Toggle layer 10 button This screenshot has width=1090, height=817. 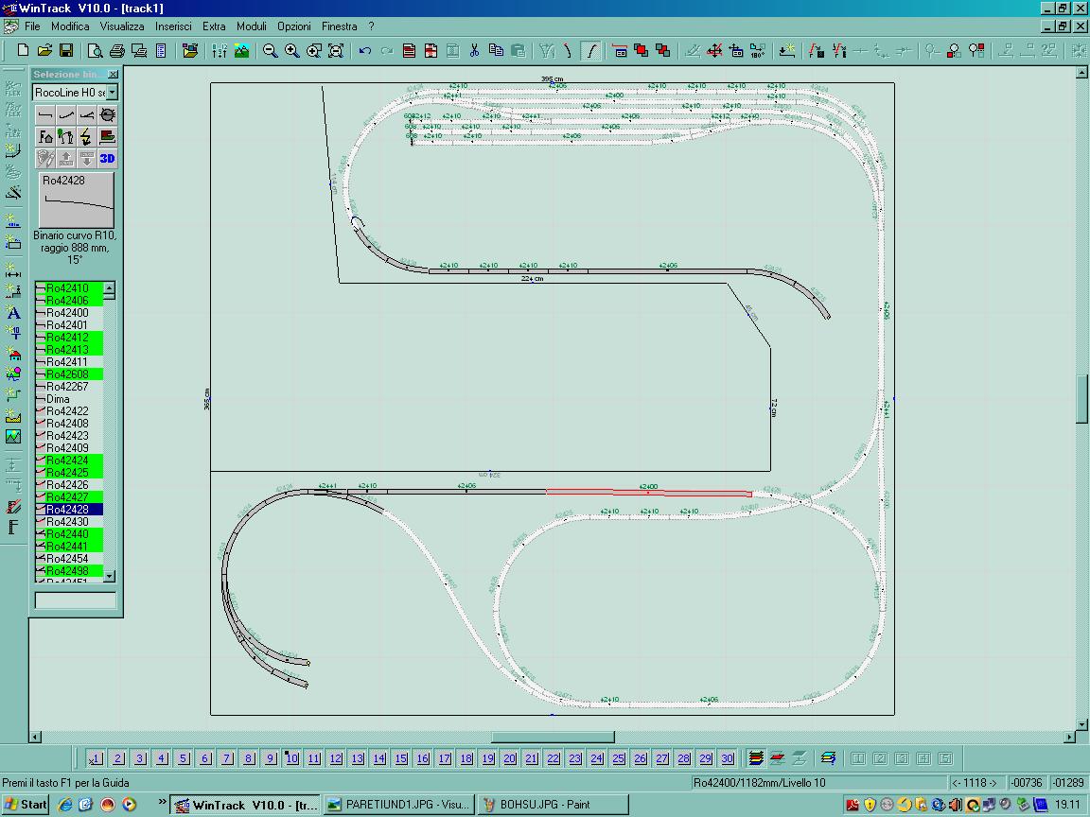(292, 758)
